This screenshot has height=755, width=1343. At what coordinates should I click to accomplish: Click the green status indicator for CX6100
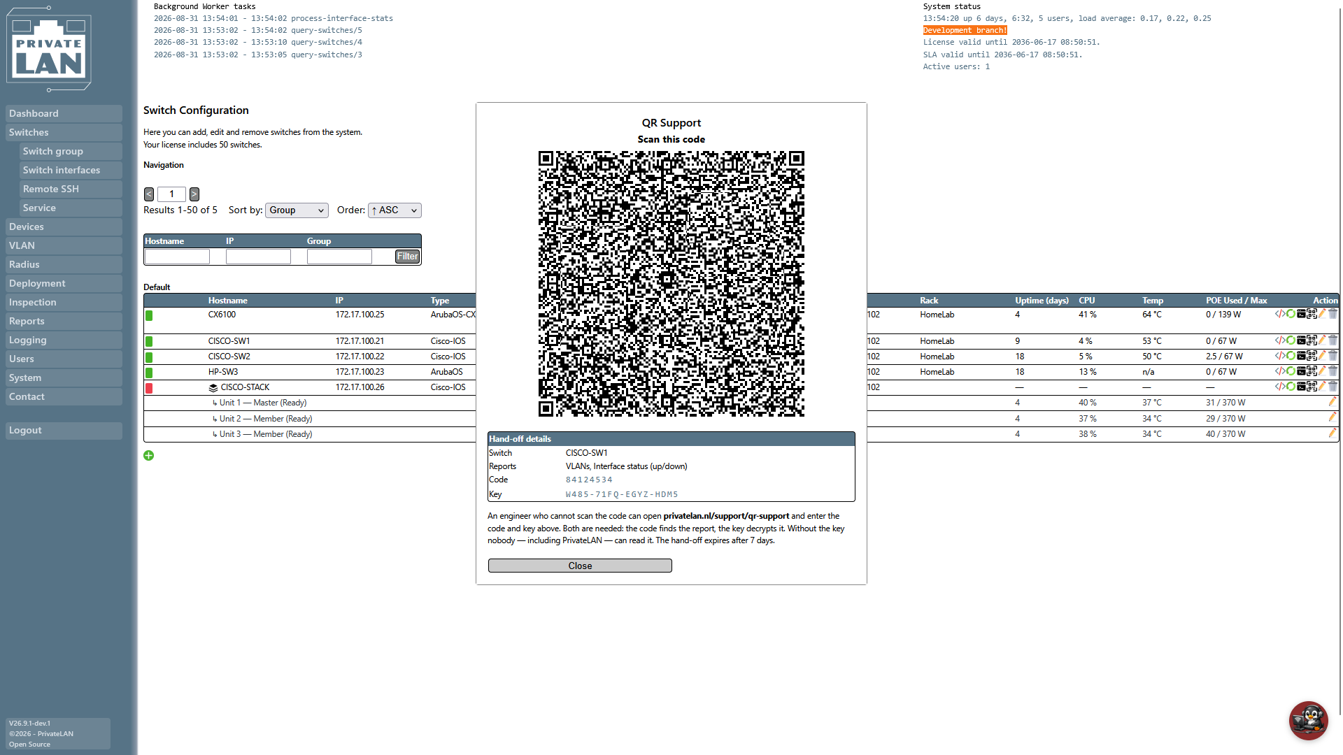click(x=149, y=316)
